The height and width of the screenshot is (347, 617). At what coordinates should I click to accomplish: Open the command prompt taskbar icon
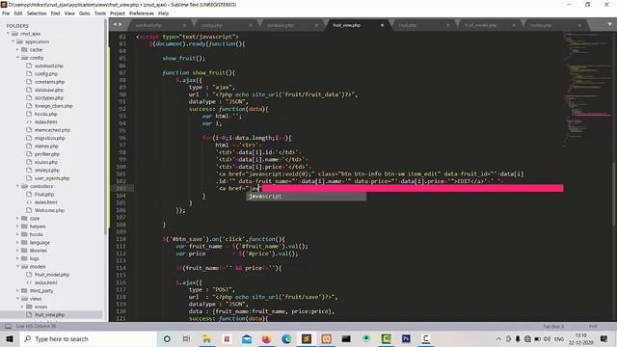346,338
